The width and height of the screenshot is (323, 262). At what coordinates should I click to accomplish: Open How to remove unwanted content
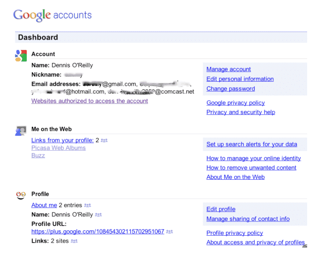[x=251, y=167]
